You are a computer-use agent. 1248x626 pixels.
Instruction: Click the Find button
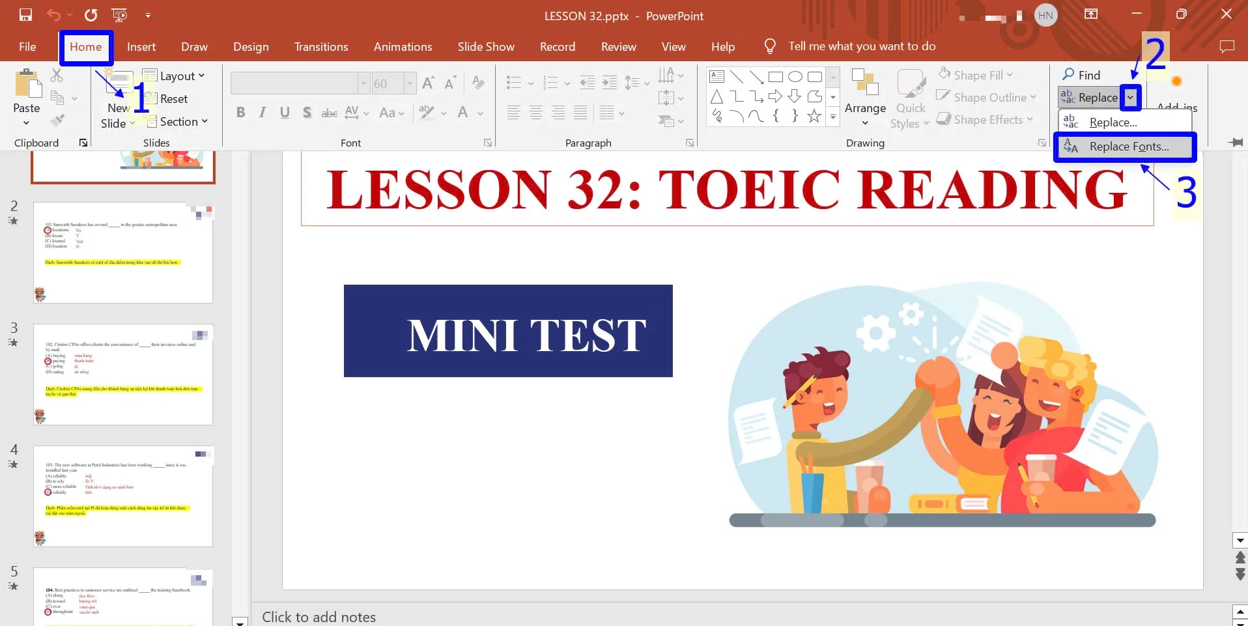pos(1081,75)
